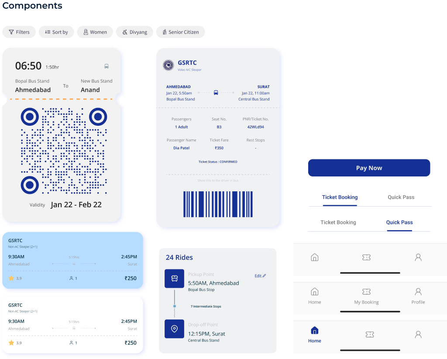Click passenger count icon on blue card
Screen dimensions: 447x359
point(71,278)
